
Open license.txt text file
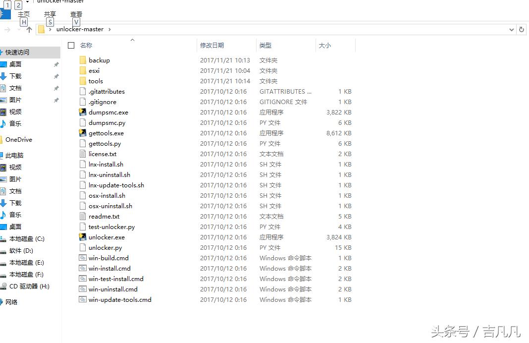pos(103,154)
